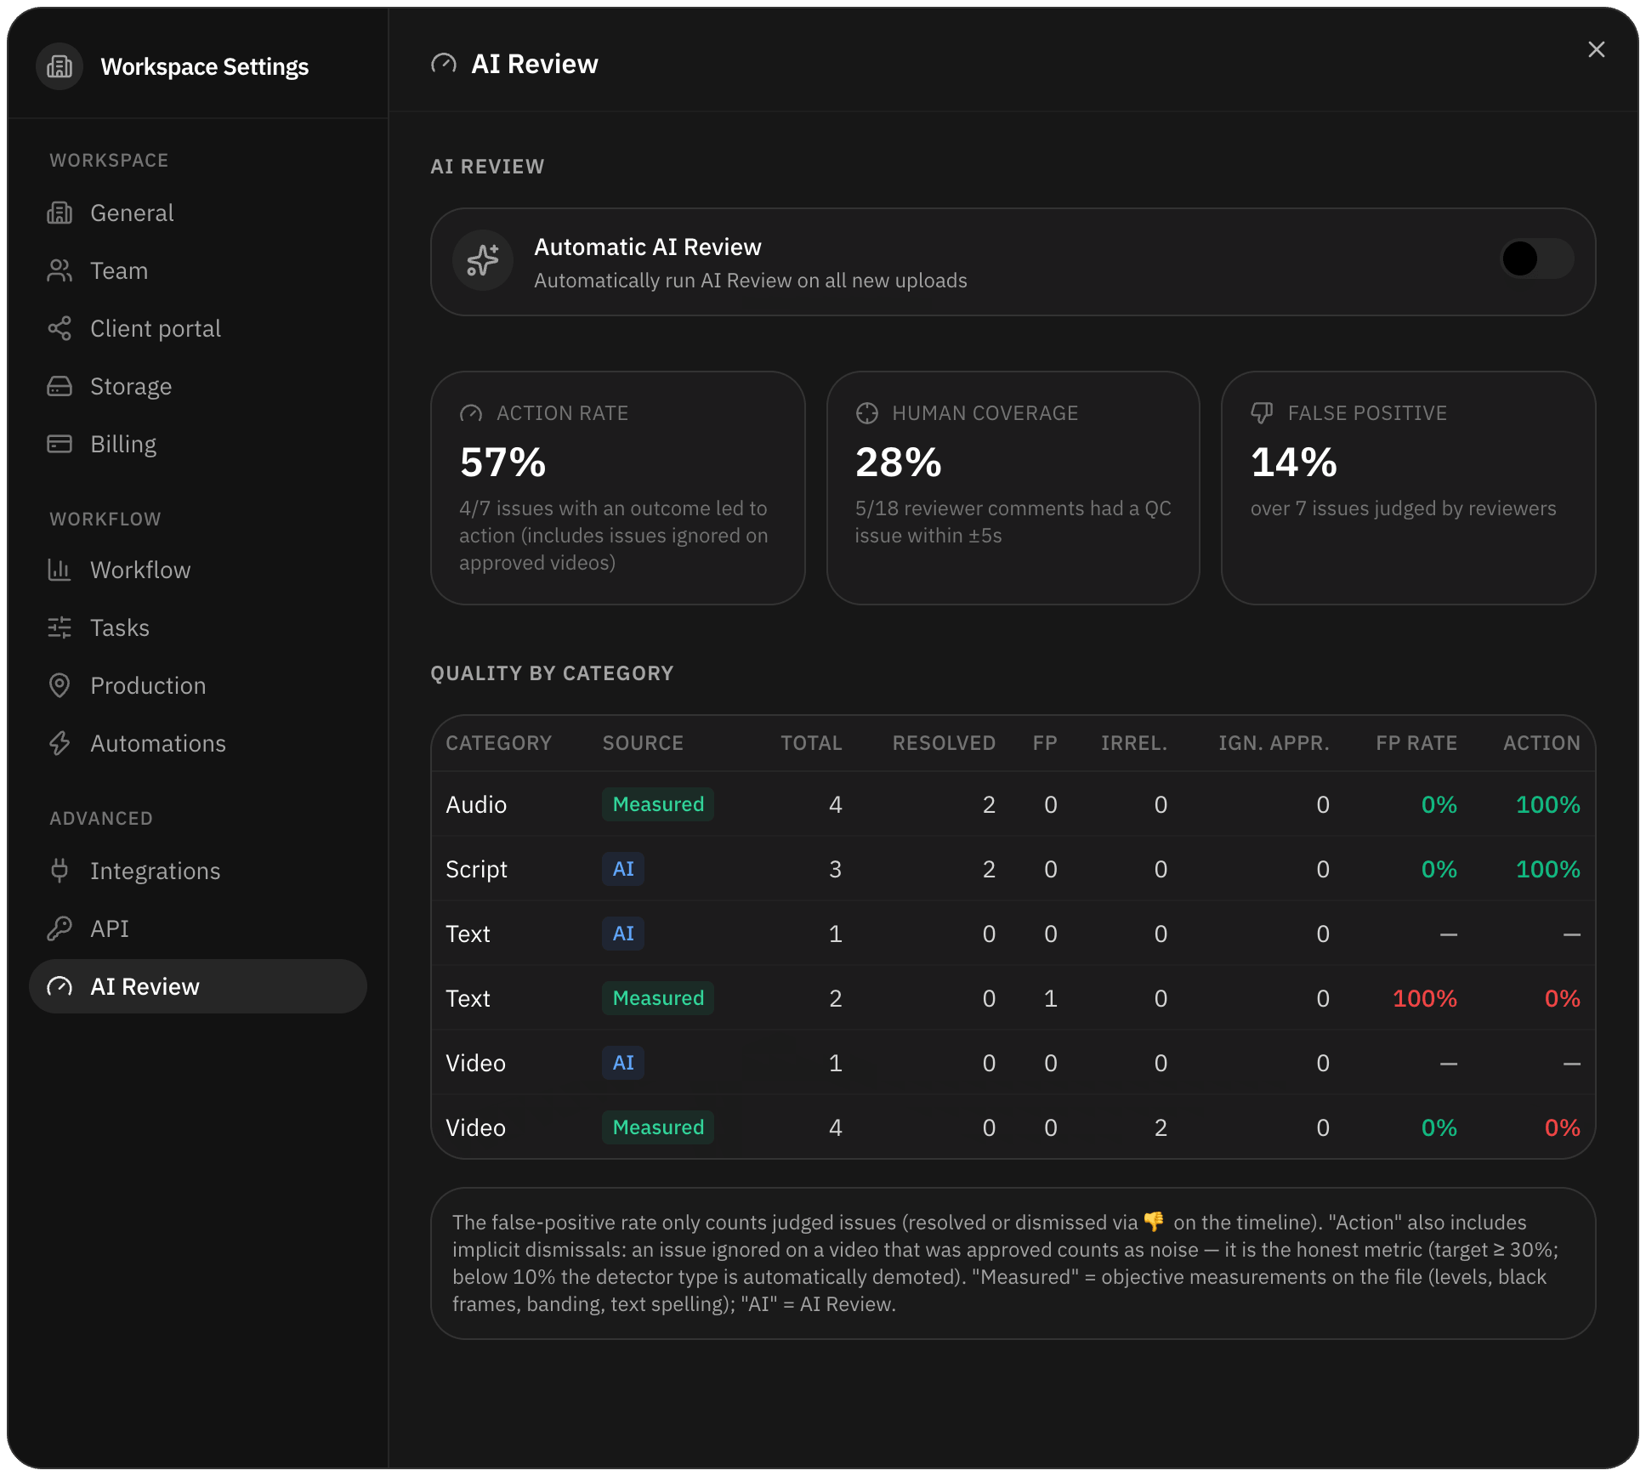
Task: Click the 57% Action Rate value
Action: 503,463
